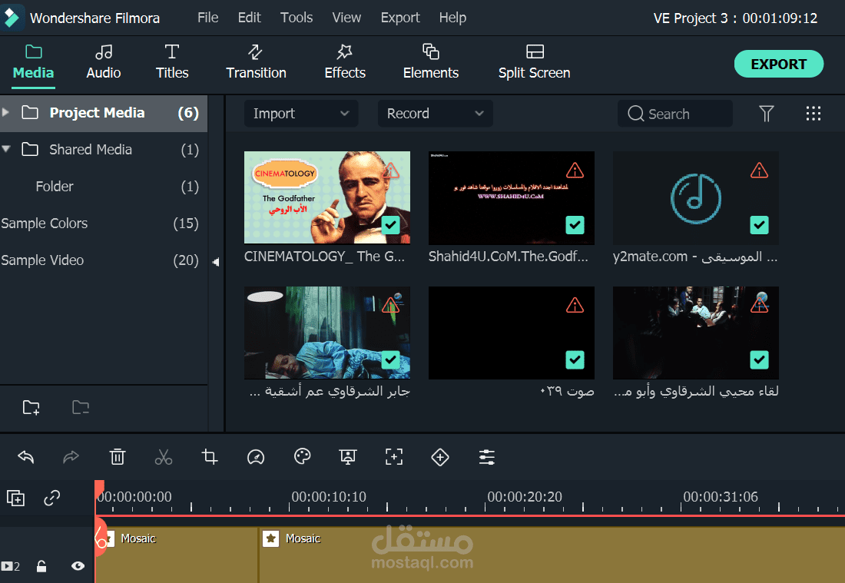The image size is (845, 583).
Task: Toggle the checkmark on Shahid4U clip
Action: (575, 225)
